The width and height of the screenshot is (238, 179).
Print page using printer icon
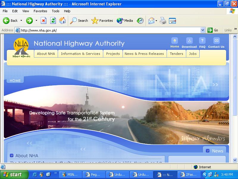(x=163, y=21)
